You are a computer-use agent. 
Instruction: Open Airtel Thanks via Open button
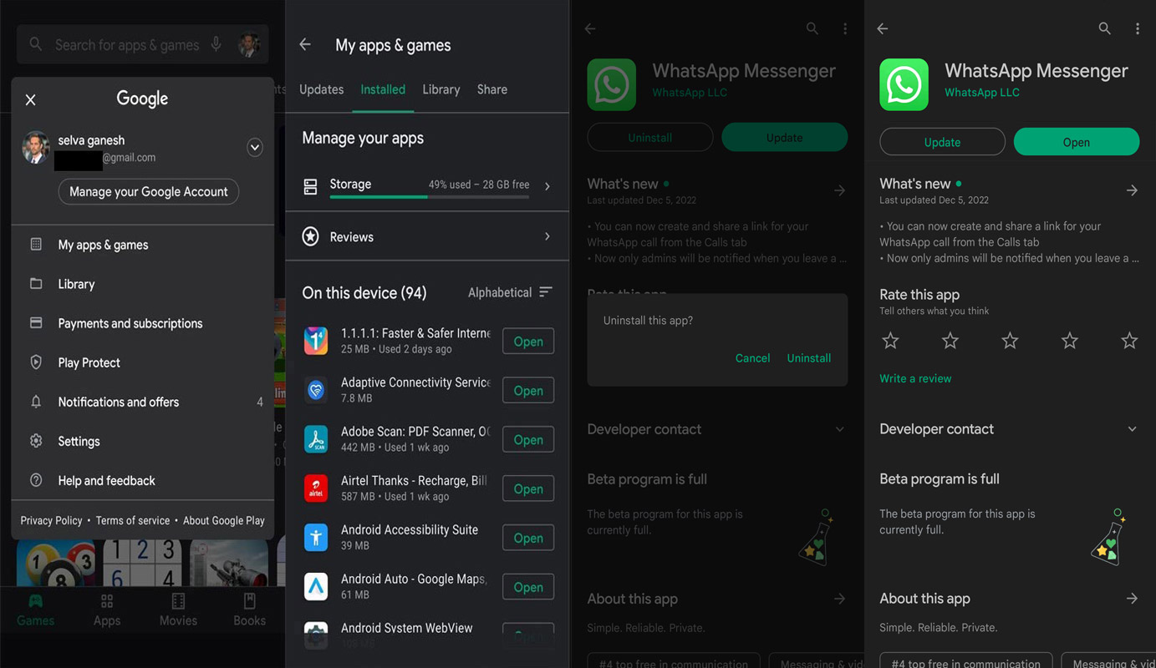[528, 489]
